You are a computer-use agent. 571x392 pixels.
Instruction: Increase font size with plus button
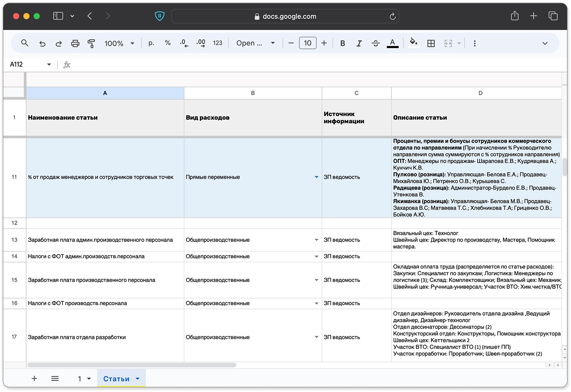(x=324, y=43)
